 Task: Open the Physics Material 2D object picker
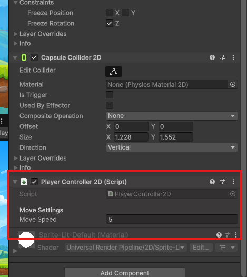(x=233, y=84)
